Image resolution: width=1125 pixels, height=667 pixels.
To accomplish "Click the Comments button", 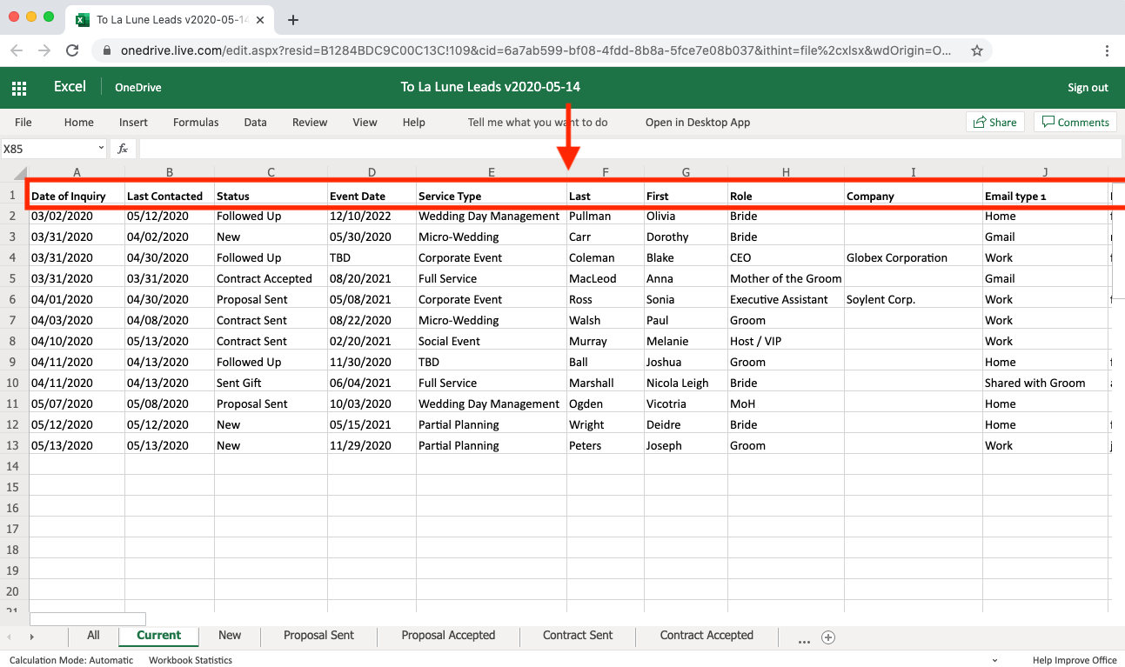I will click(x=1075, y=123).
